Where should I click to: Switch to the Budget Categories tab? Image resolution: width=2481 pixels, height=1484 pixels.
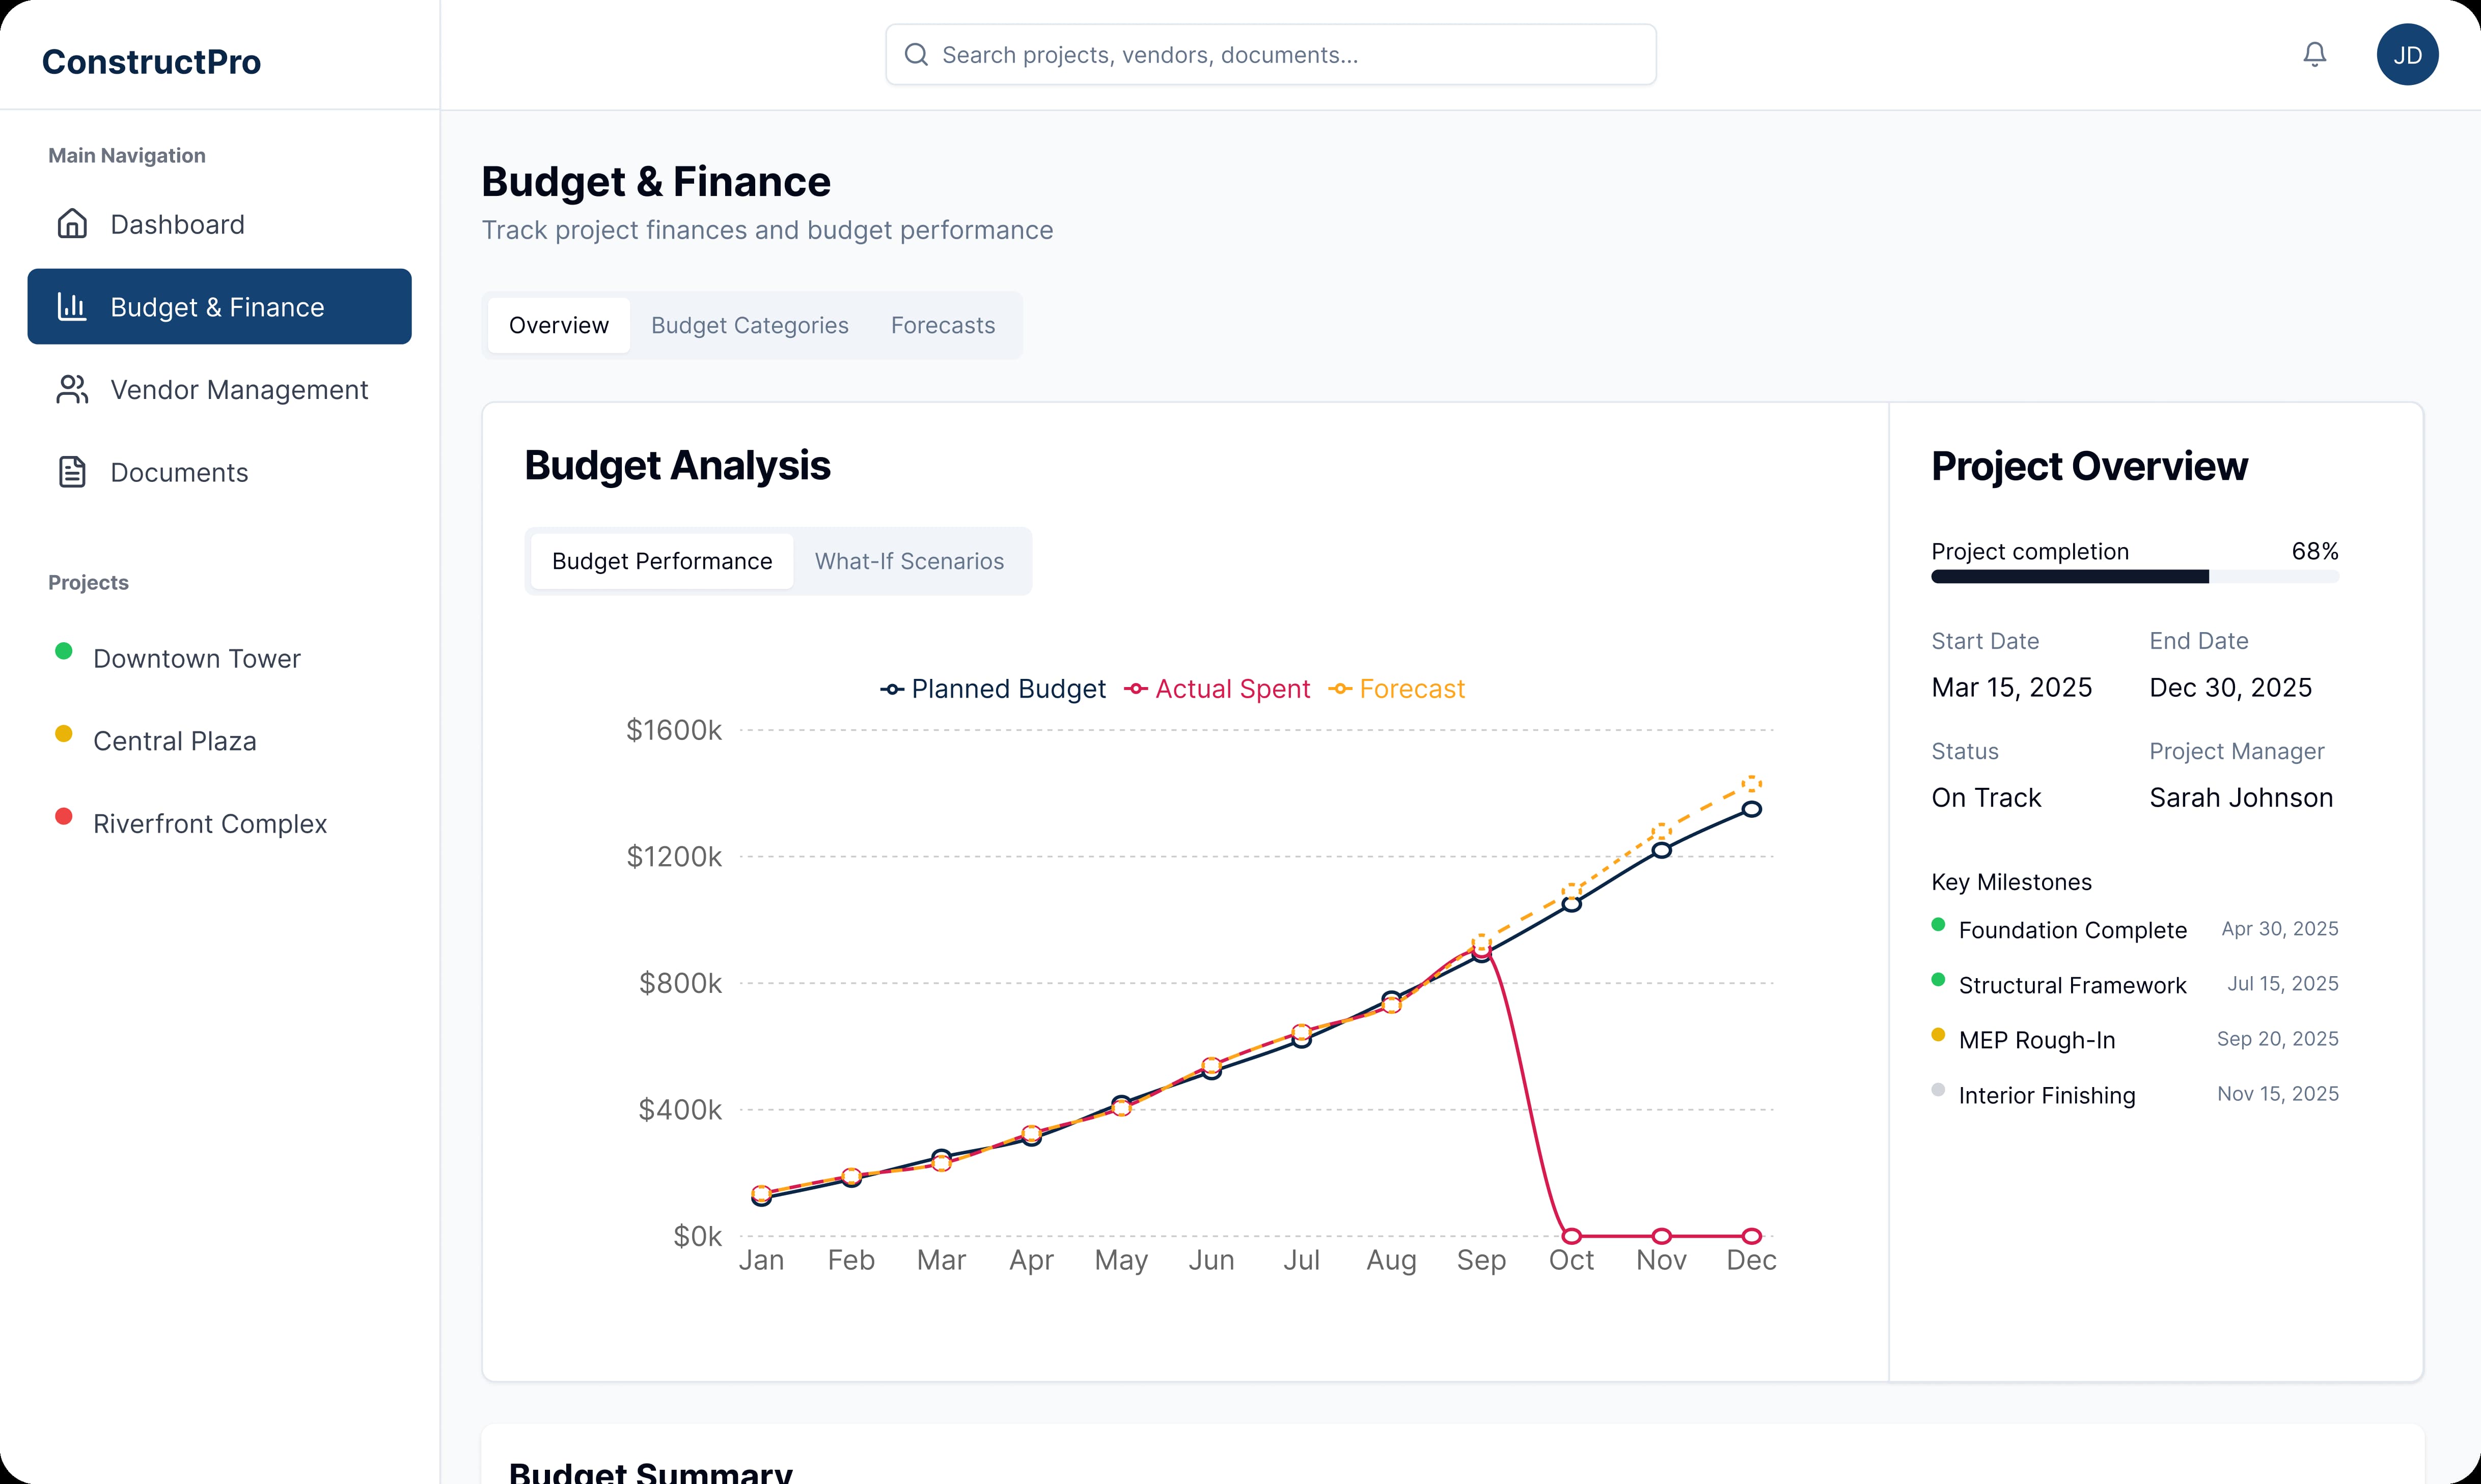(x=749, y=326)
